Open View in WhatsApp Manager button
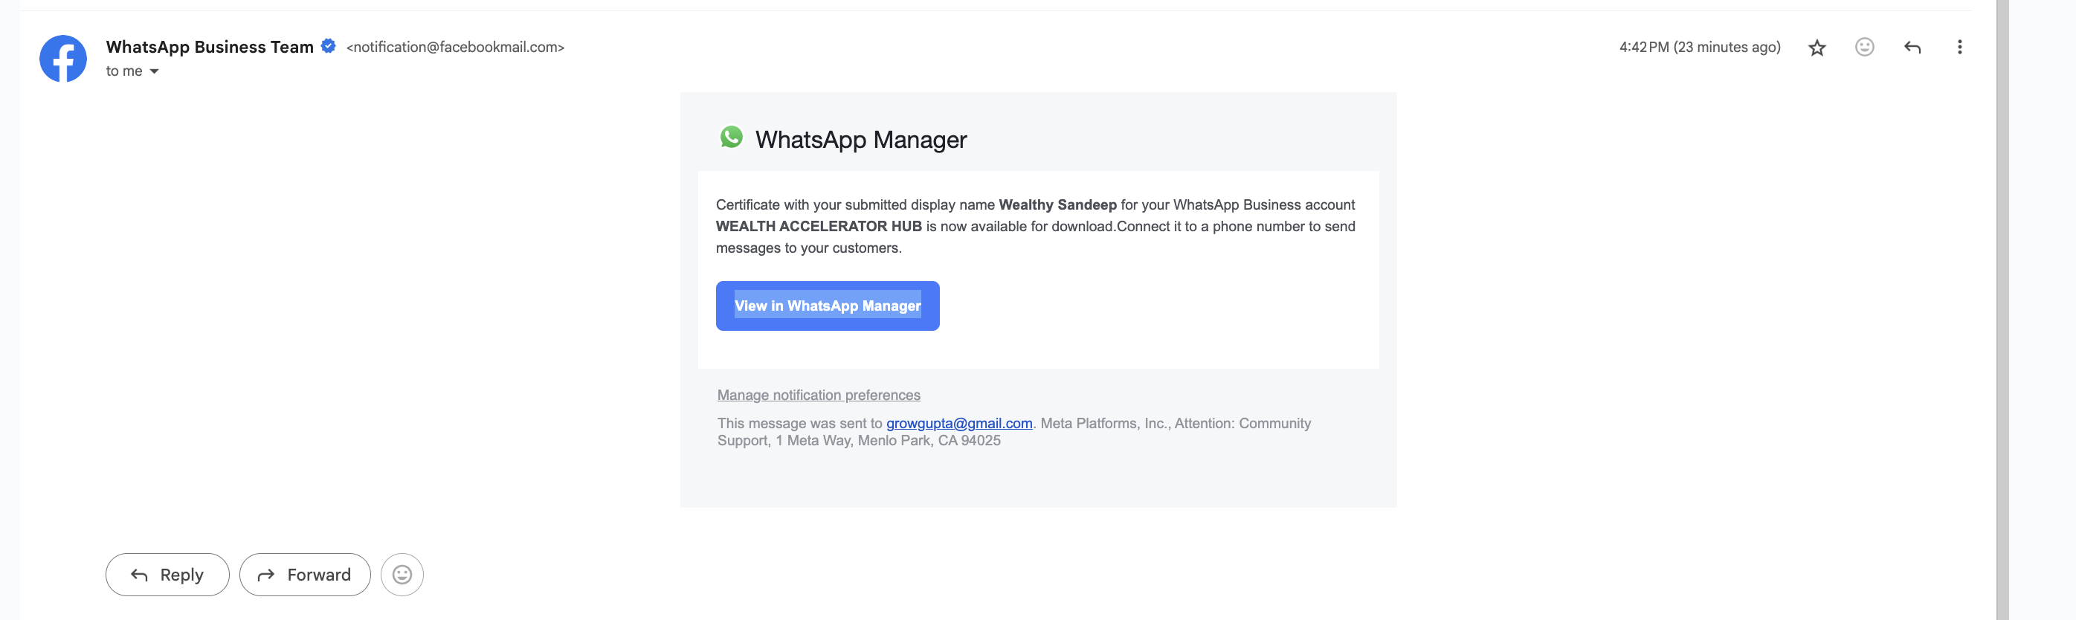Screen dimensions: 2076x620 (x=828, y=306)
